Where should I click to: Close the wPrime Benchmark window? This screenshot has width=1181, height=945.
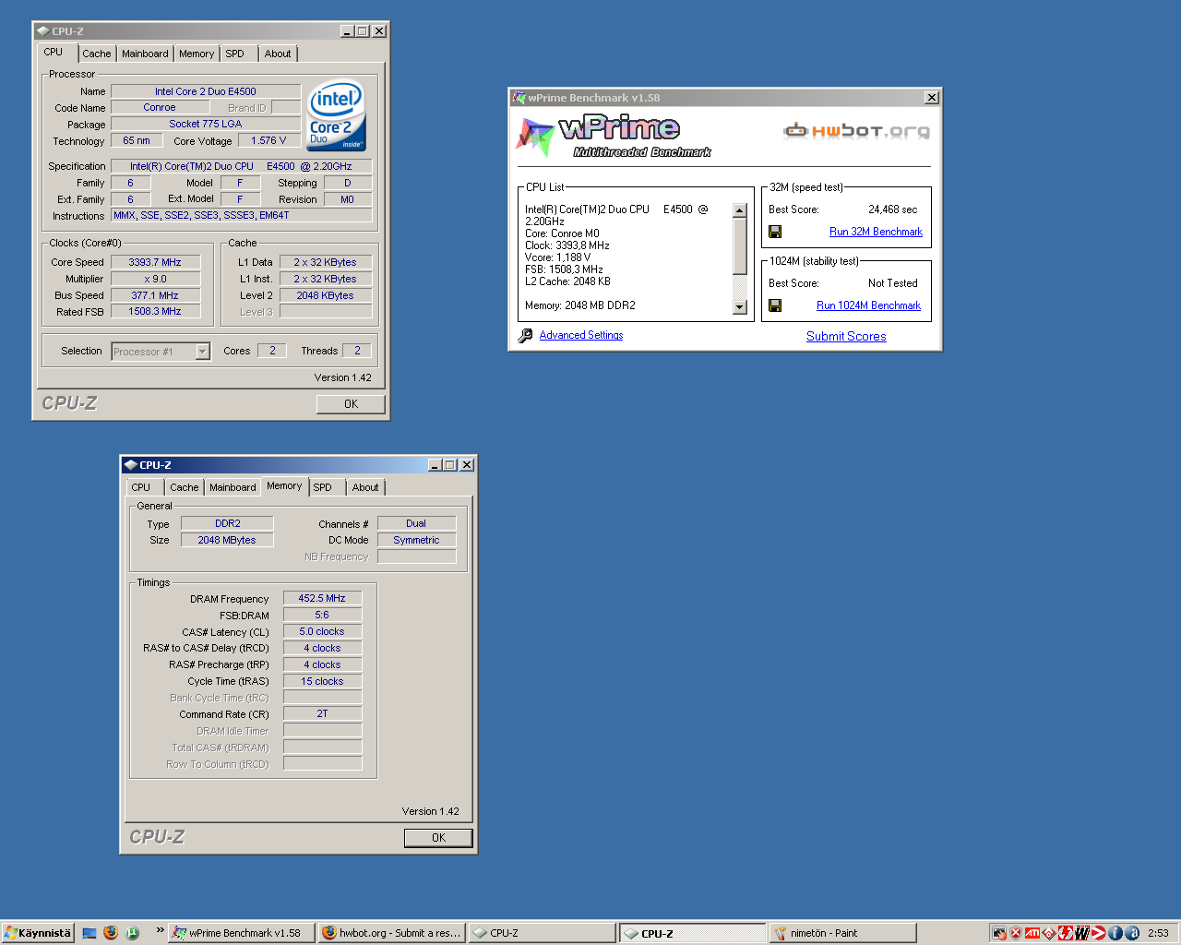[x=932, y=98]
